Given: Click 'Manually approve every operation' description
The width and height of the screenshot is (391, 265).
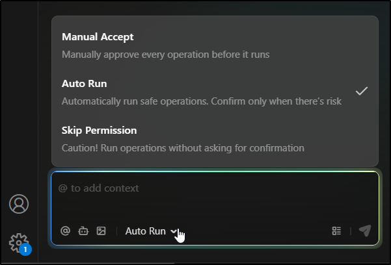Looking at the screenshot, I should point(165,55).
